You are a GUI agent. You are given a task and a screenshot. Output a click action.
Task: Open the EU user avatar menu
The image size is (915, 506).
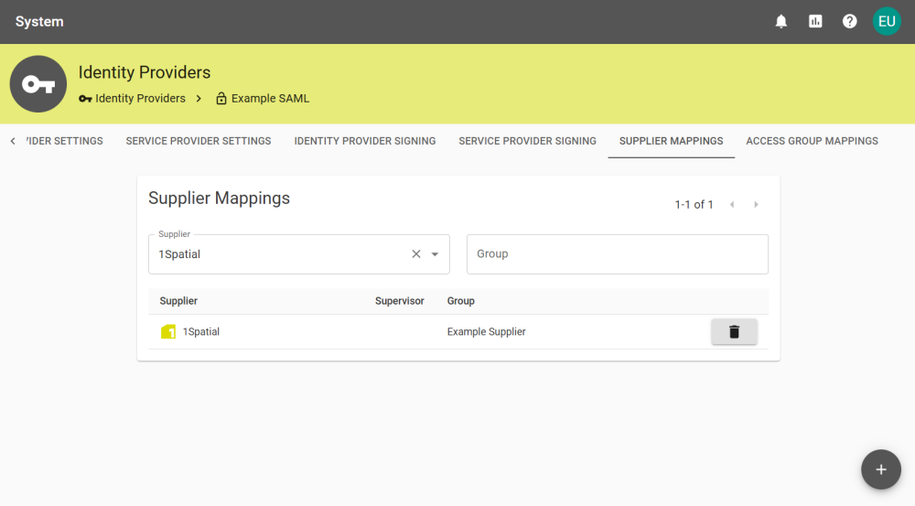coord(887,22)
